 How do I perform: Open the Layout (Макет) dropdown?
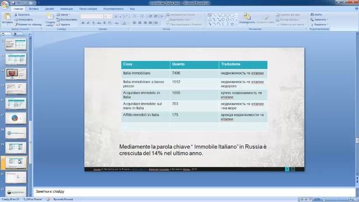63,15
